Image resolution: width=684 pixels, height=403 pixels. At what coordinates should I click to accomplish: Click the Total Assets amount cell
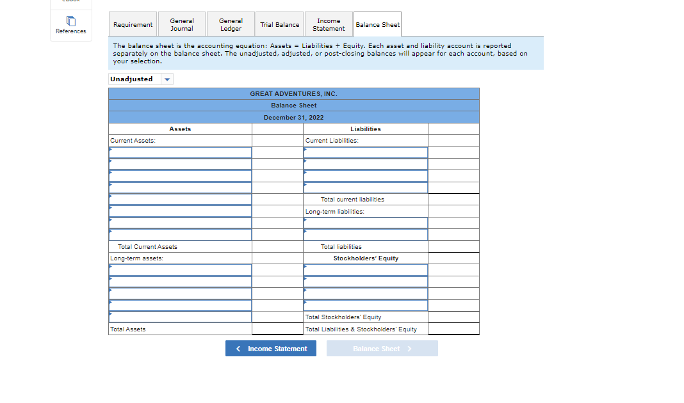click(277, 329)
